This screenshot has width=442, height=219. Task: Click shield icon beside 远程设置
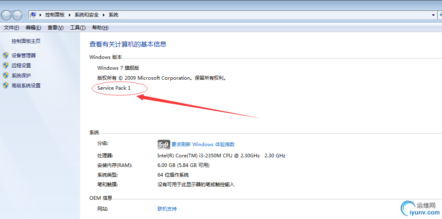tap(6, 65)
